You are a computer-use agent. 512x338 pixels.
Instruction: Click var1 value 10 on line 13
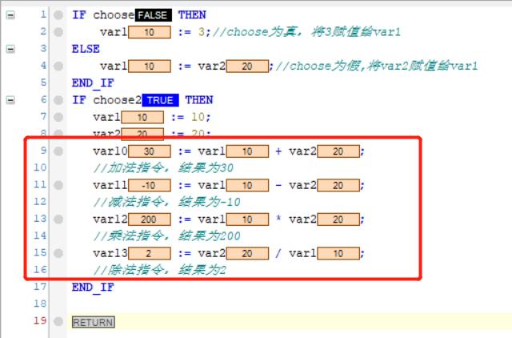(x=247, y=219)
